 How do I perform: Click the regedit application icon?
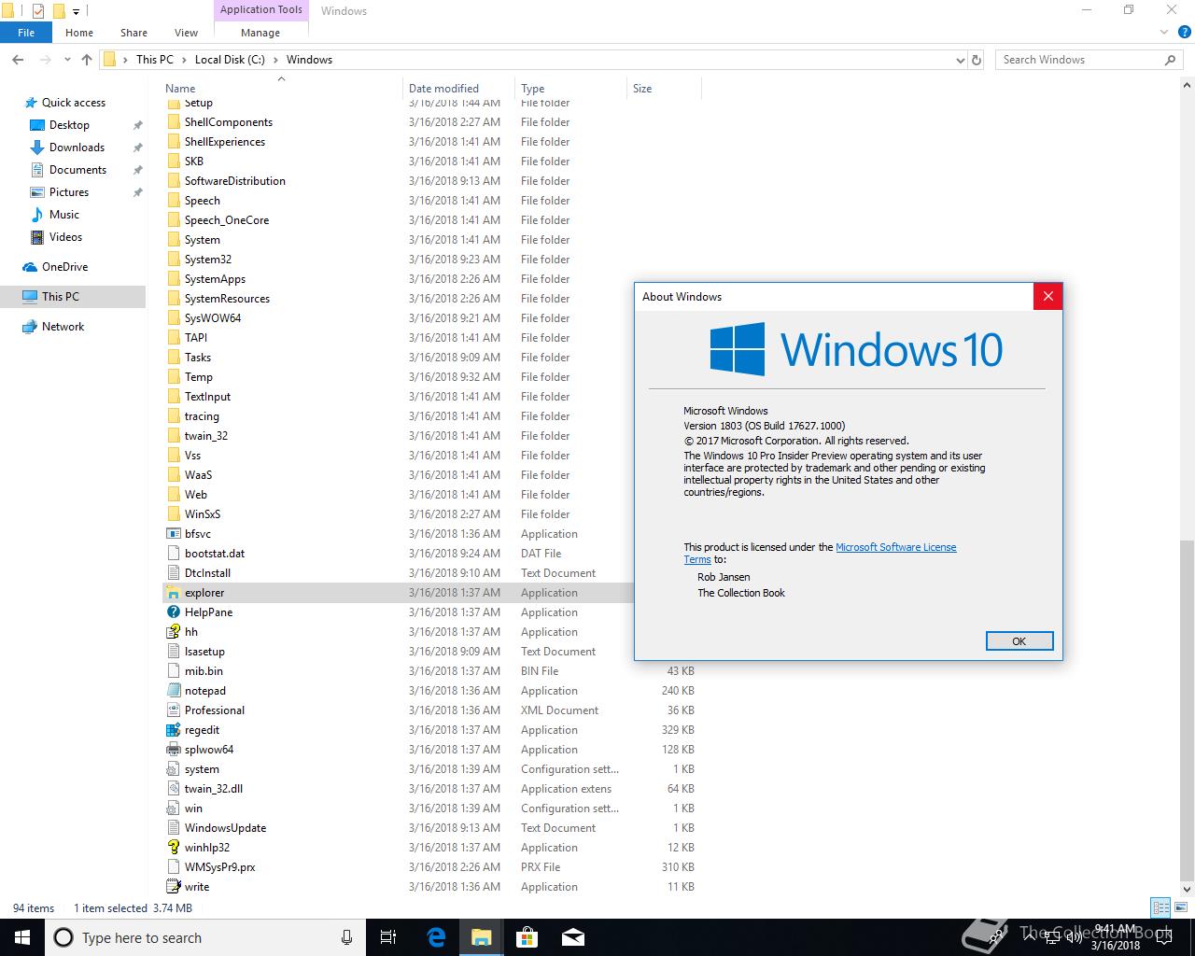(173, 730)
